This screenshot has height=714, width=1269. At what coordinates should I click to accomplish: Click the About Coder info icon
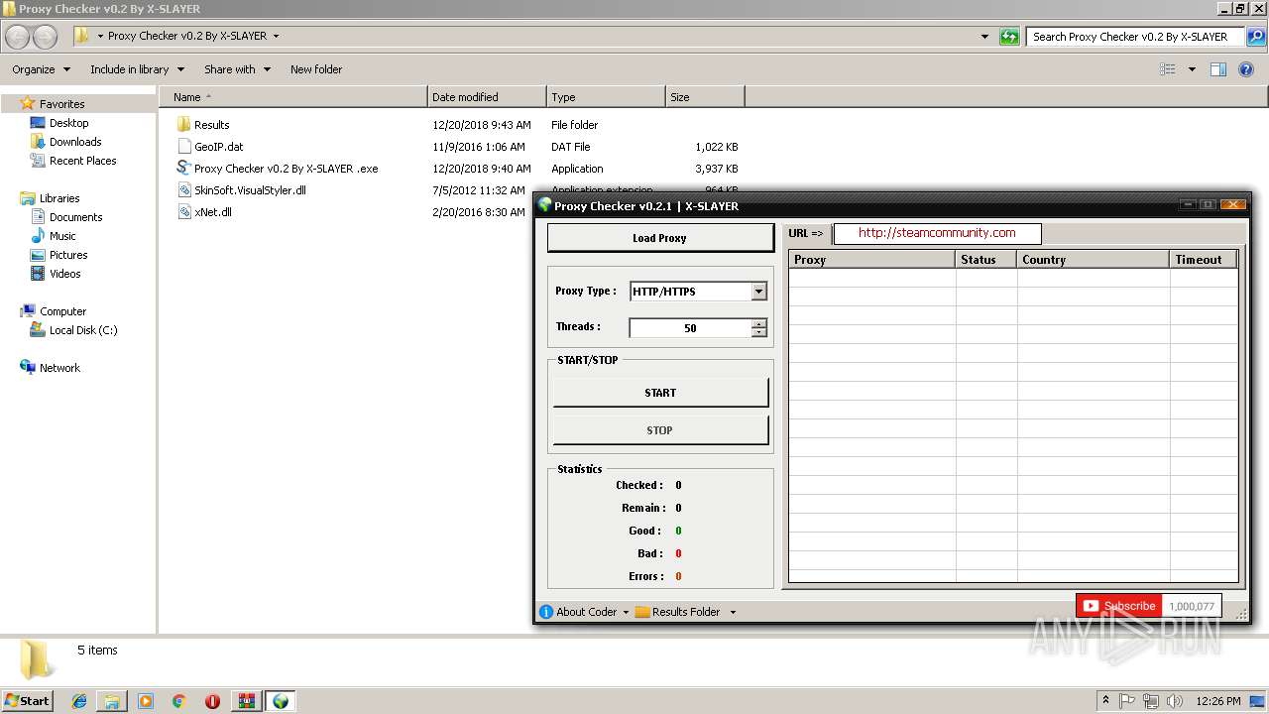(546, 612)
